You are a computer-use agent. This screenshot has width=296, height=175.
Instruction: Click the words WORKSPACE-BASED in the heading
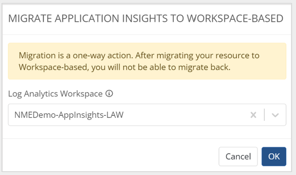[235, 18]
